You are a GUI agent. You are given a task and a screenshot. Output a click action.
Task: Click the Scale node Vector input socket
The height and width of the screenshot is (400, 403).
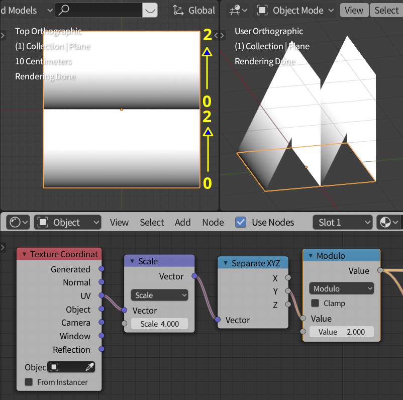tap(124, 310)
